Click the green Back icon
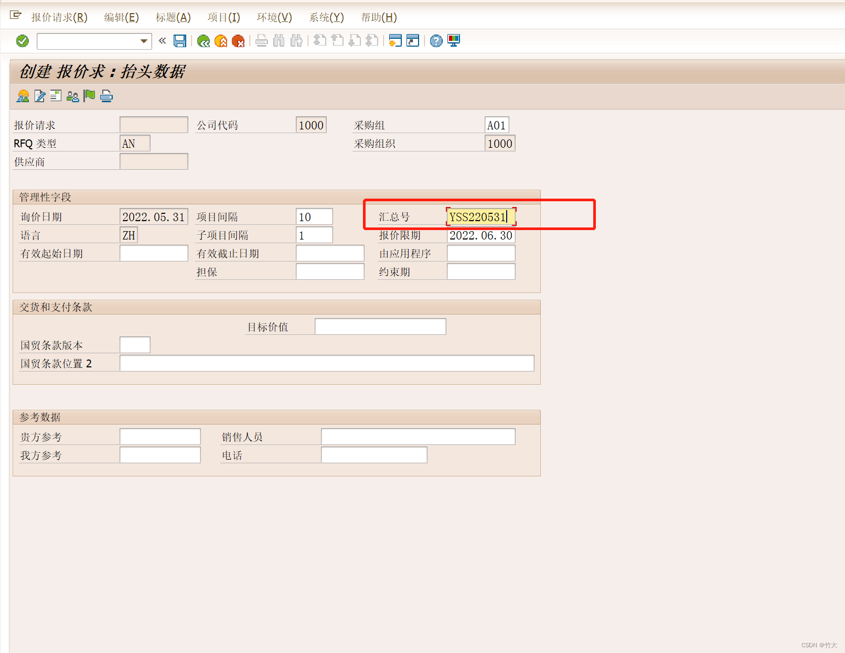The width and height of the screenshot is (845, 653). click(x=204, y=41)
